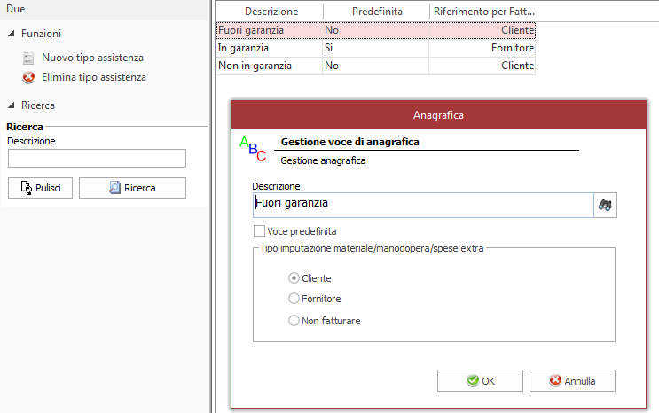Click the red Elimina tipo assistenza icon

tap(28, 77)
